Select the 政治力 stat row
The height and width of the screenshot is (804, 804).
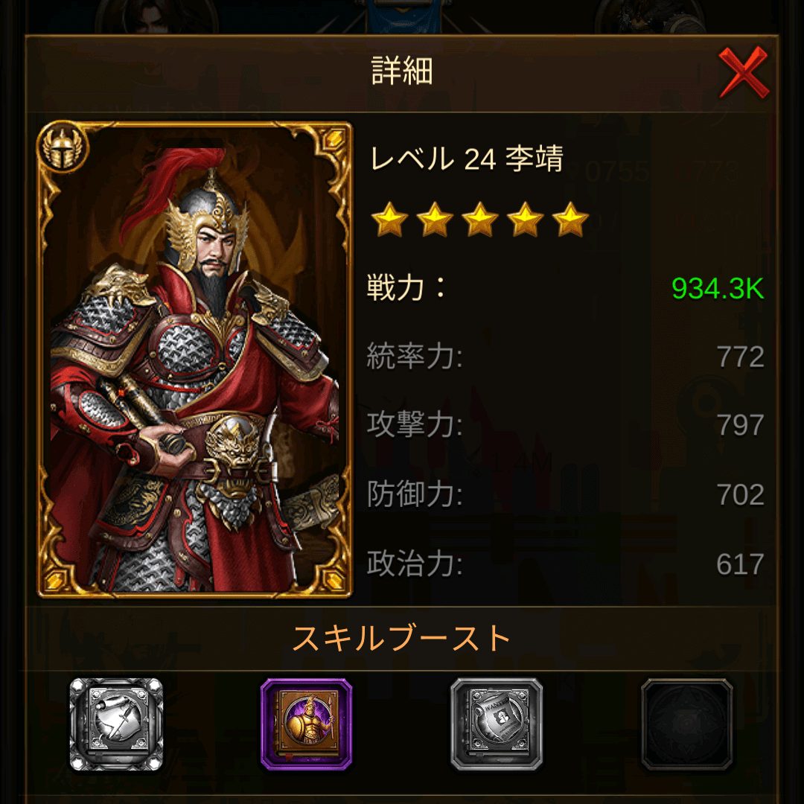click(x=566, y=564)
